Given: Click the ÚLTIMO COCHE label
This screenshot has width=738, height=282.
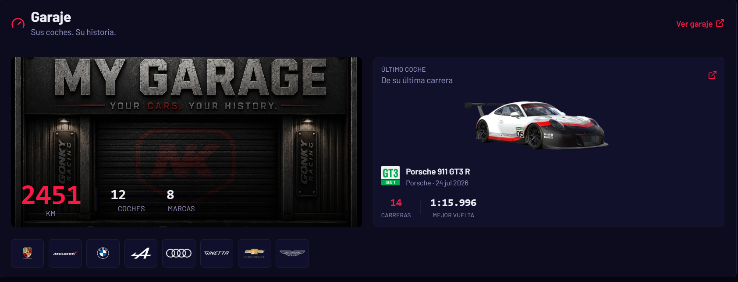Looking at the screenshot, I should click(403, 70).
